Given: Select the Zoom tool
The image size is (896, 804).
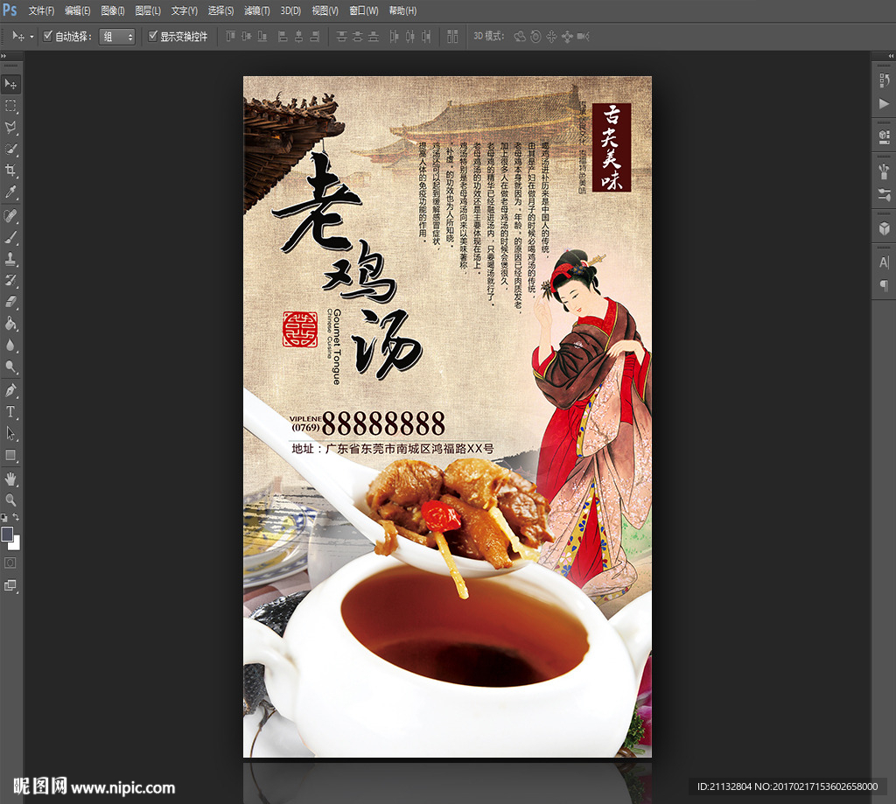Looking at the screenshot, I should [10, 500].
